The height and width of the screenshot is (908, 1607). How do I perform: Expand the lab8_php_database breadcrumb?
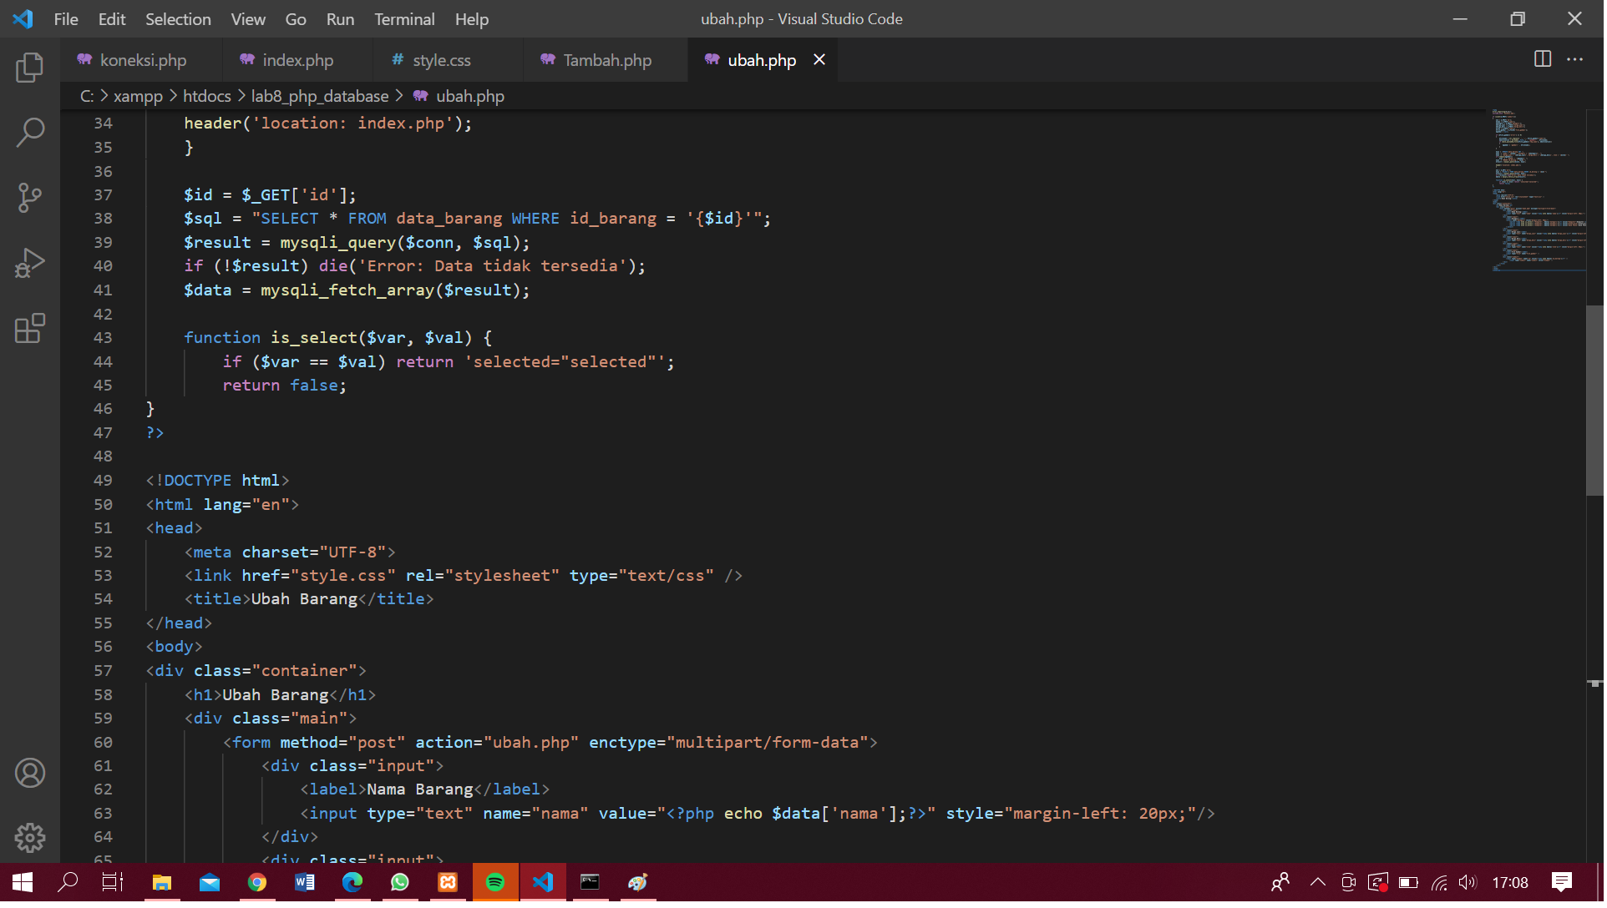pyautogui.click(x=320, y=96)
